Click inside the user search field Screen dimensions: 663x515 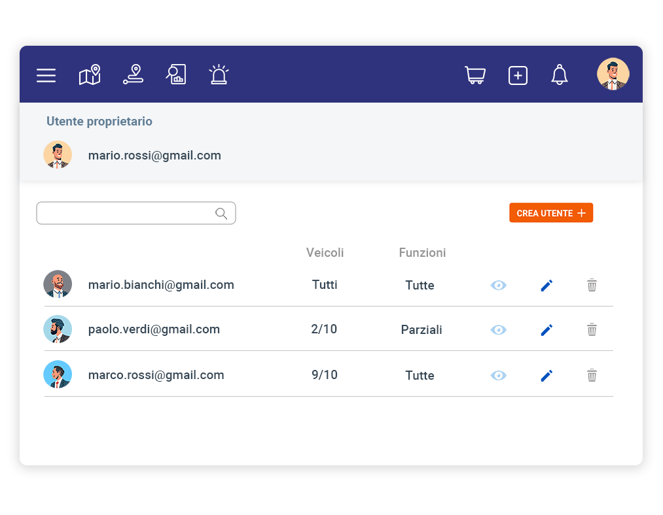126,213
